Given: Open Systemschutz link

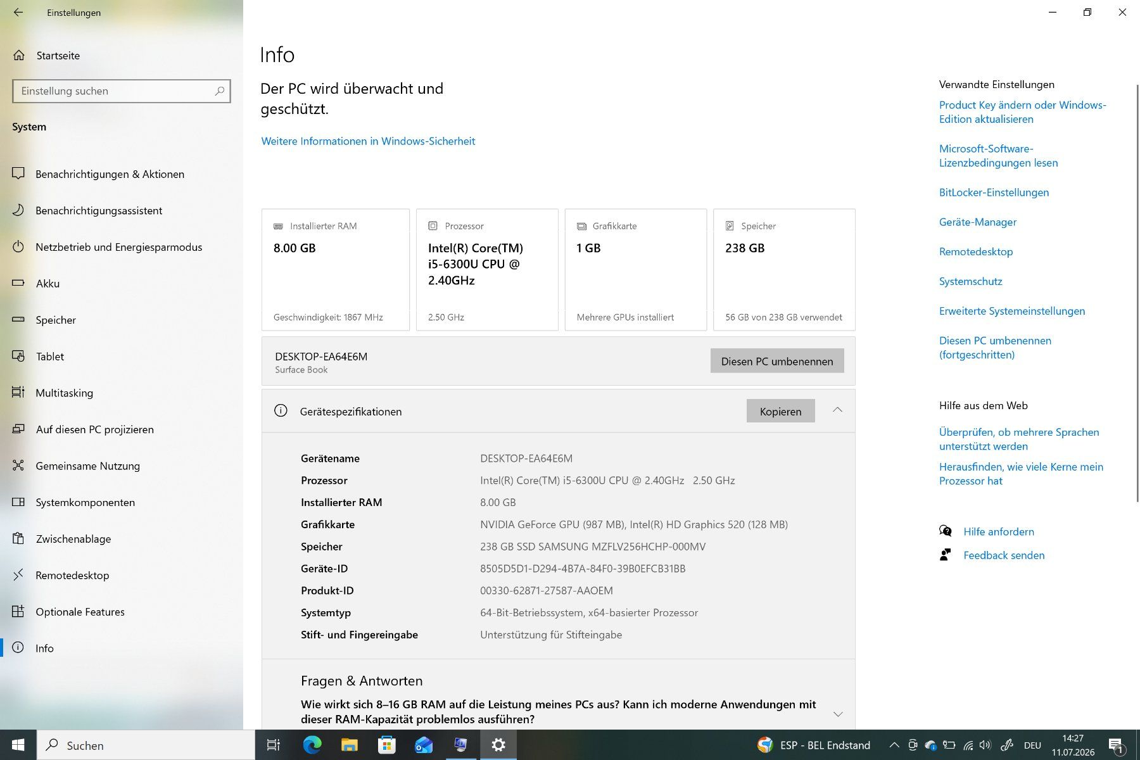Looking at the screenshot, I should (x=970, y=281).
